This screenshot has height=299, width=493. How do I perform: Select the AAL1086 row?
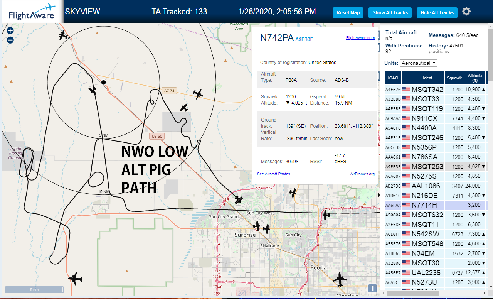[436, 186]
